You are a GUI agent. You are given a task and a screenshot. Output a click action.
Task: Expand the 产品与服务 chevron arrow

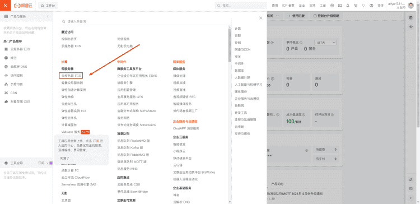48,17
